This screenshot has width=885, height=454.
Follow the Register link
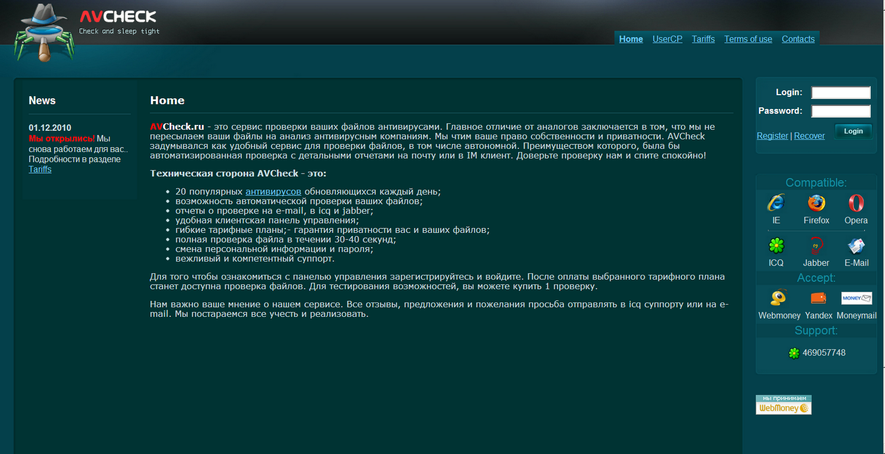click(x=772, y=136)
